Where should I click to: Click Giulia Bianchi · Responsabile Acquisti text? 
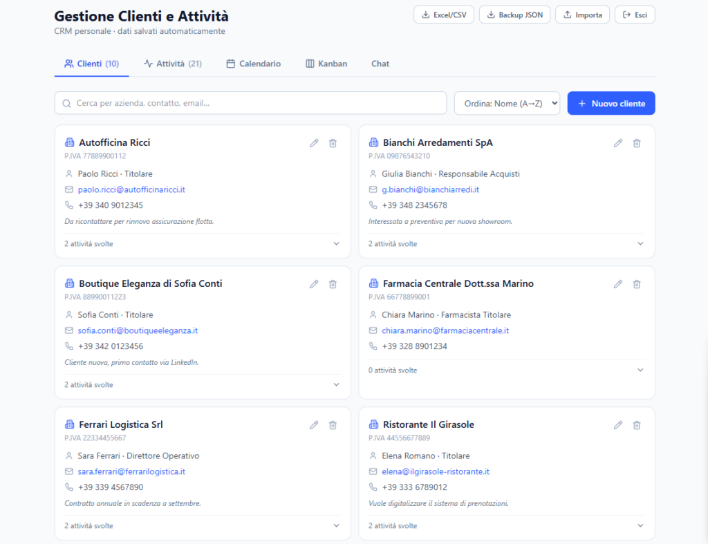[x=451, y=173]
